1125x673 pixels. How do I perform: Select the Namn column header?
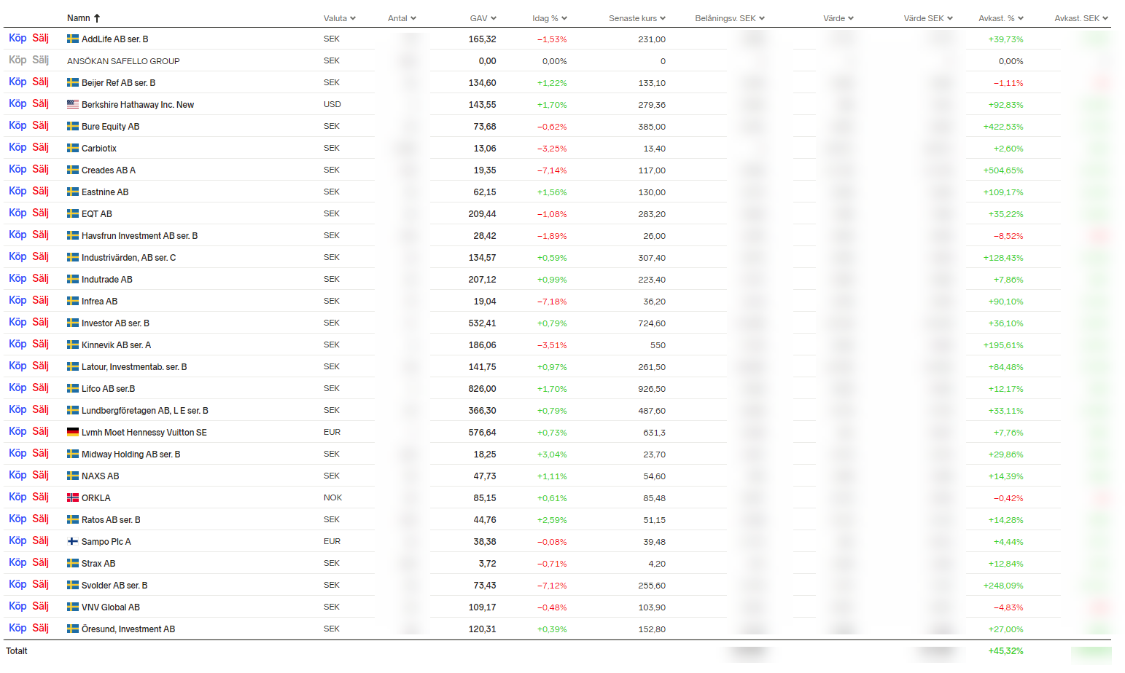tap(78, 18)
